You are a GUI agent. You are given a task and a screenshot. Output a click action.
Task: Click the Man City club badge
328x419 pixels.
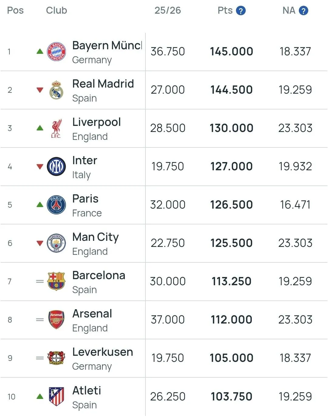click(x=56, y=243)
